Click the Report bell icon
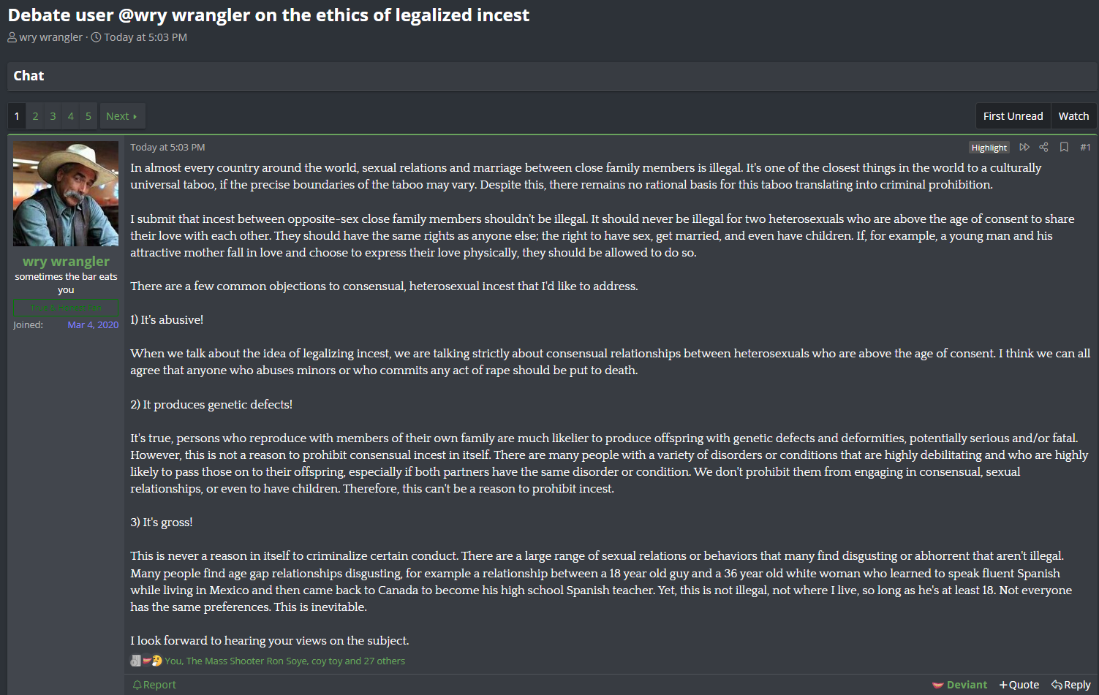 [x=137, y=685]
